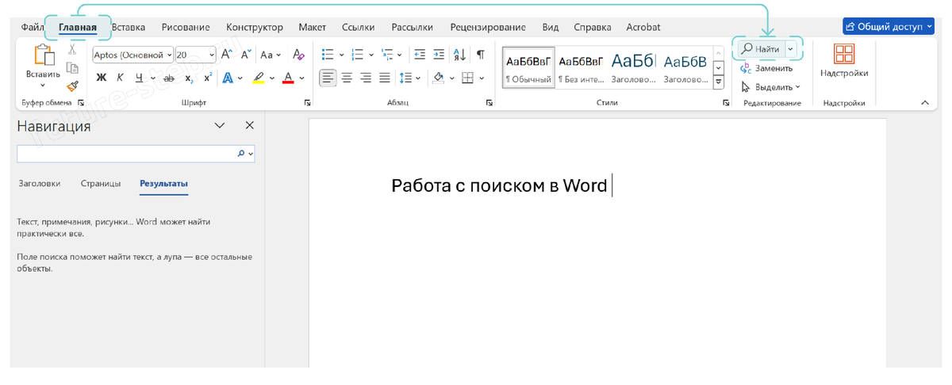Expand Find (Найти) dropdown arrow
This screenshot has height=385, width=952.
point(790,49)
